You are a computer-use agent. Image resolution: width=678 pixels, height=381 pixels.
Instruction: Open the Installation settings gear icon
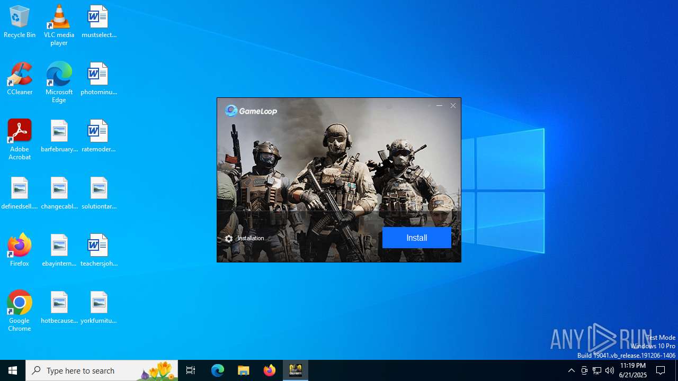[229, 239]
